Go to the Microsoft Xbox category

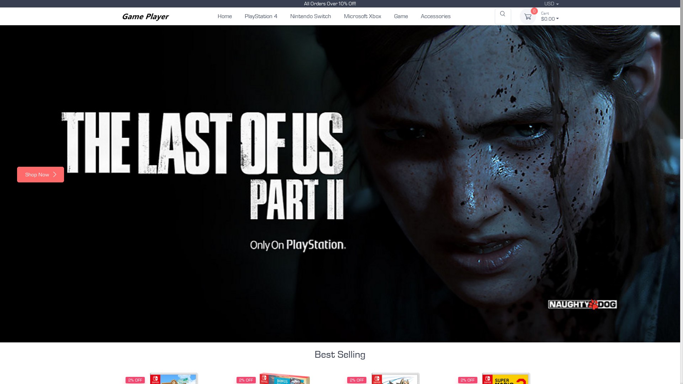point(362,16)
